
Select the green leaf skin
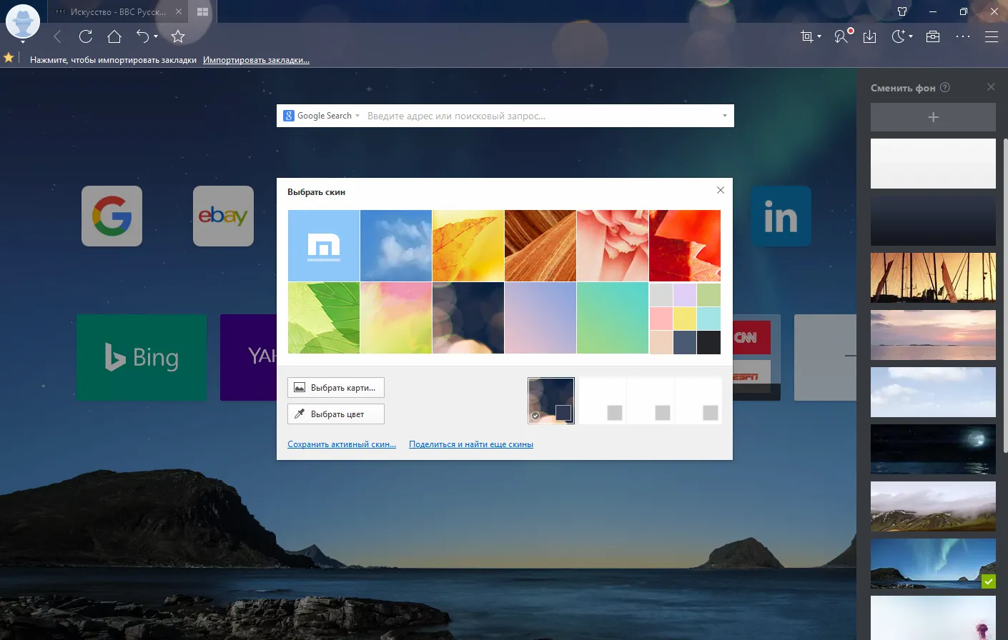point(324,318)
